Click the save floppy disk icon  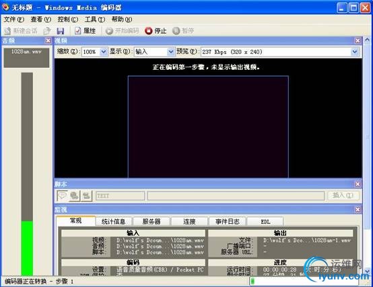click(61, 31)
